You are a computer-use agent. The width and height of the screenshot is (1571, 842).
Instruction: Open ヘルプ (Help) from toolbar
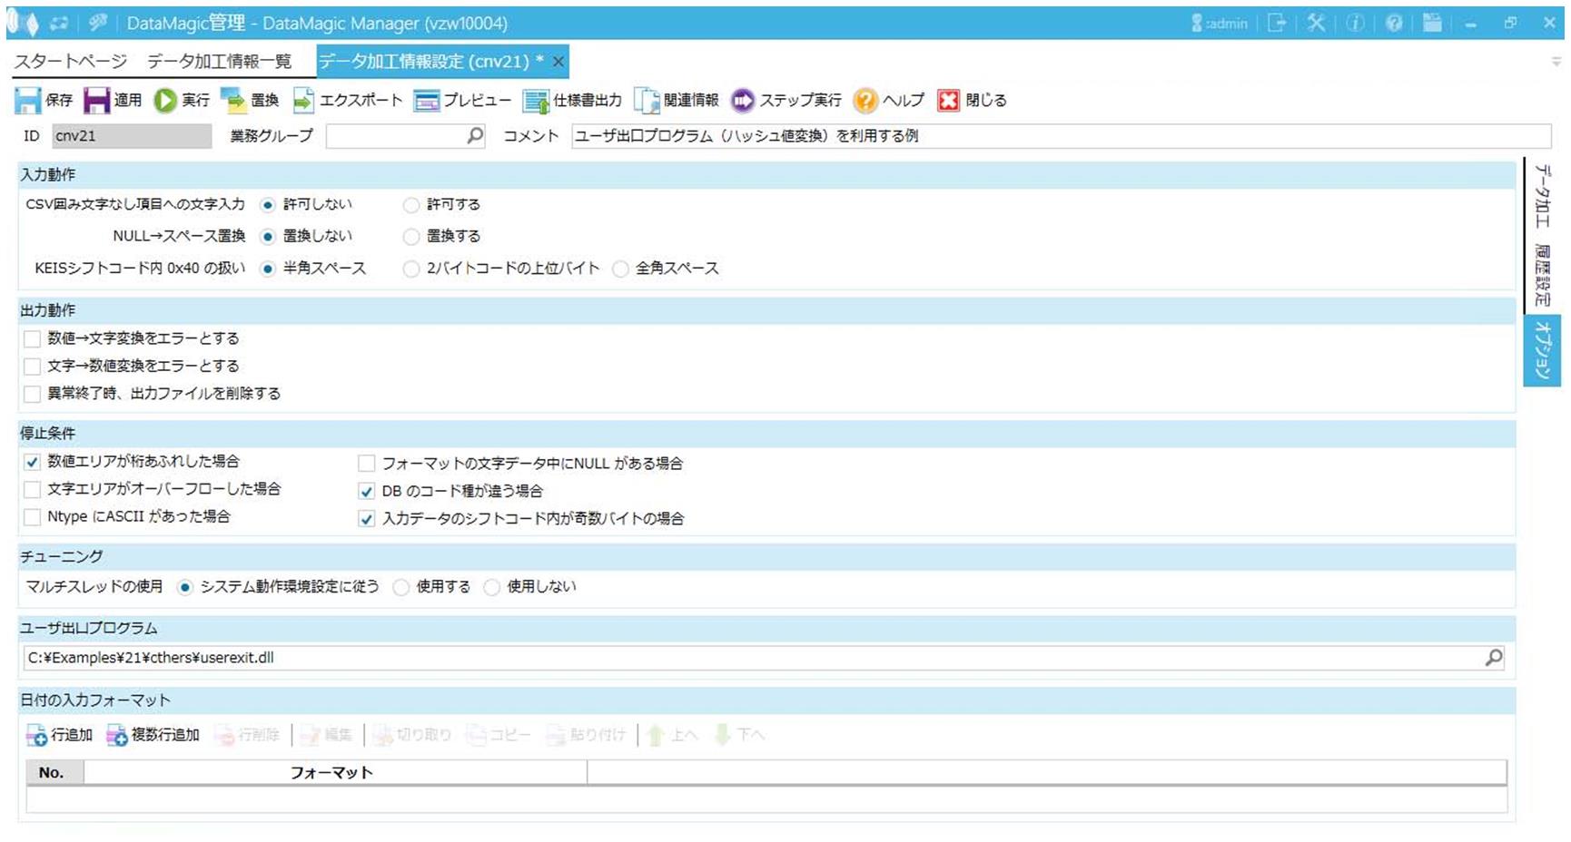pyautogui.click(x=865, y=101)
